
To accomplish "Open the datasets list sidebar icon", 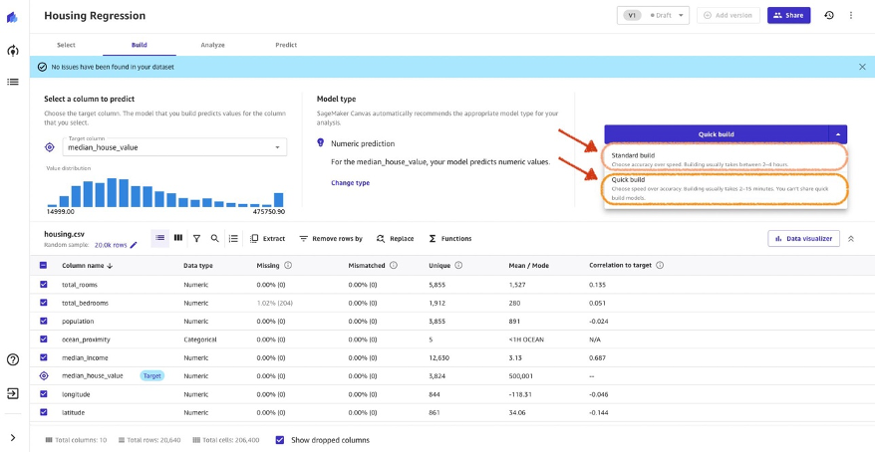I will click(12, 82).
